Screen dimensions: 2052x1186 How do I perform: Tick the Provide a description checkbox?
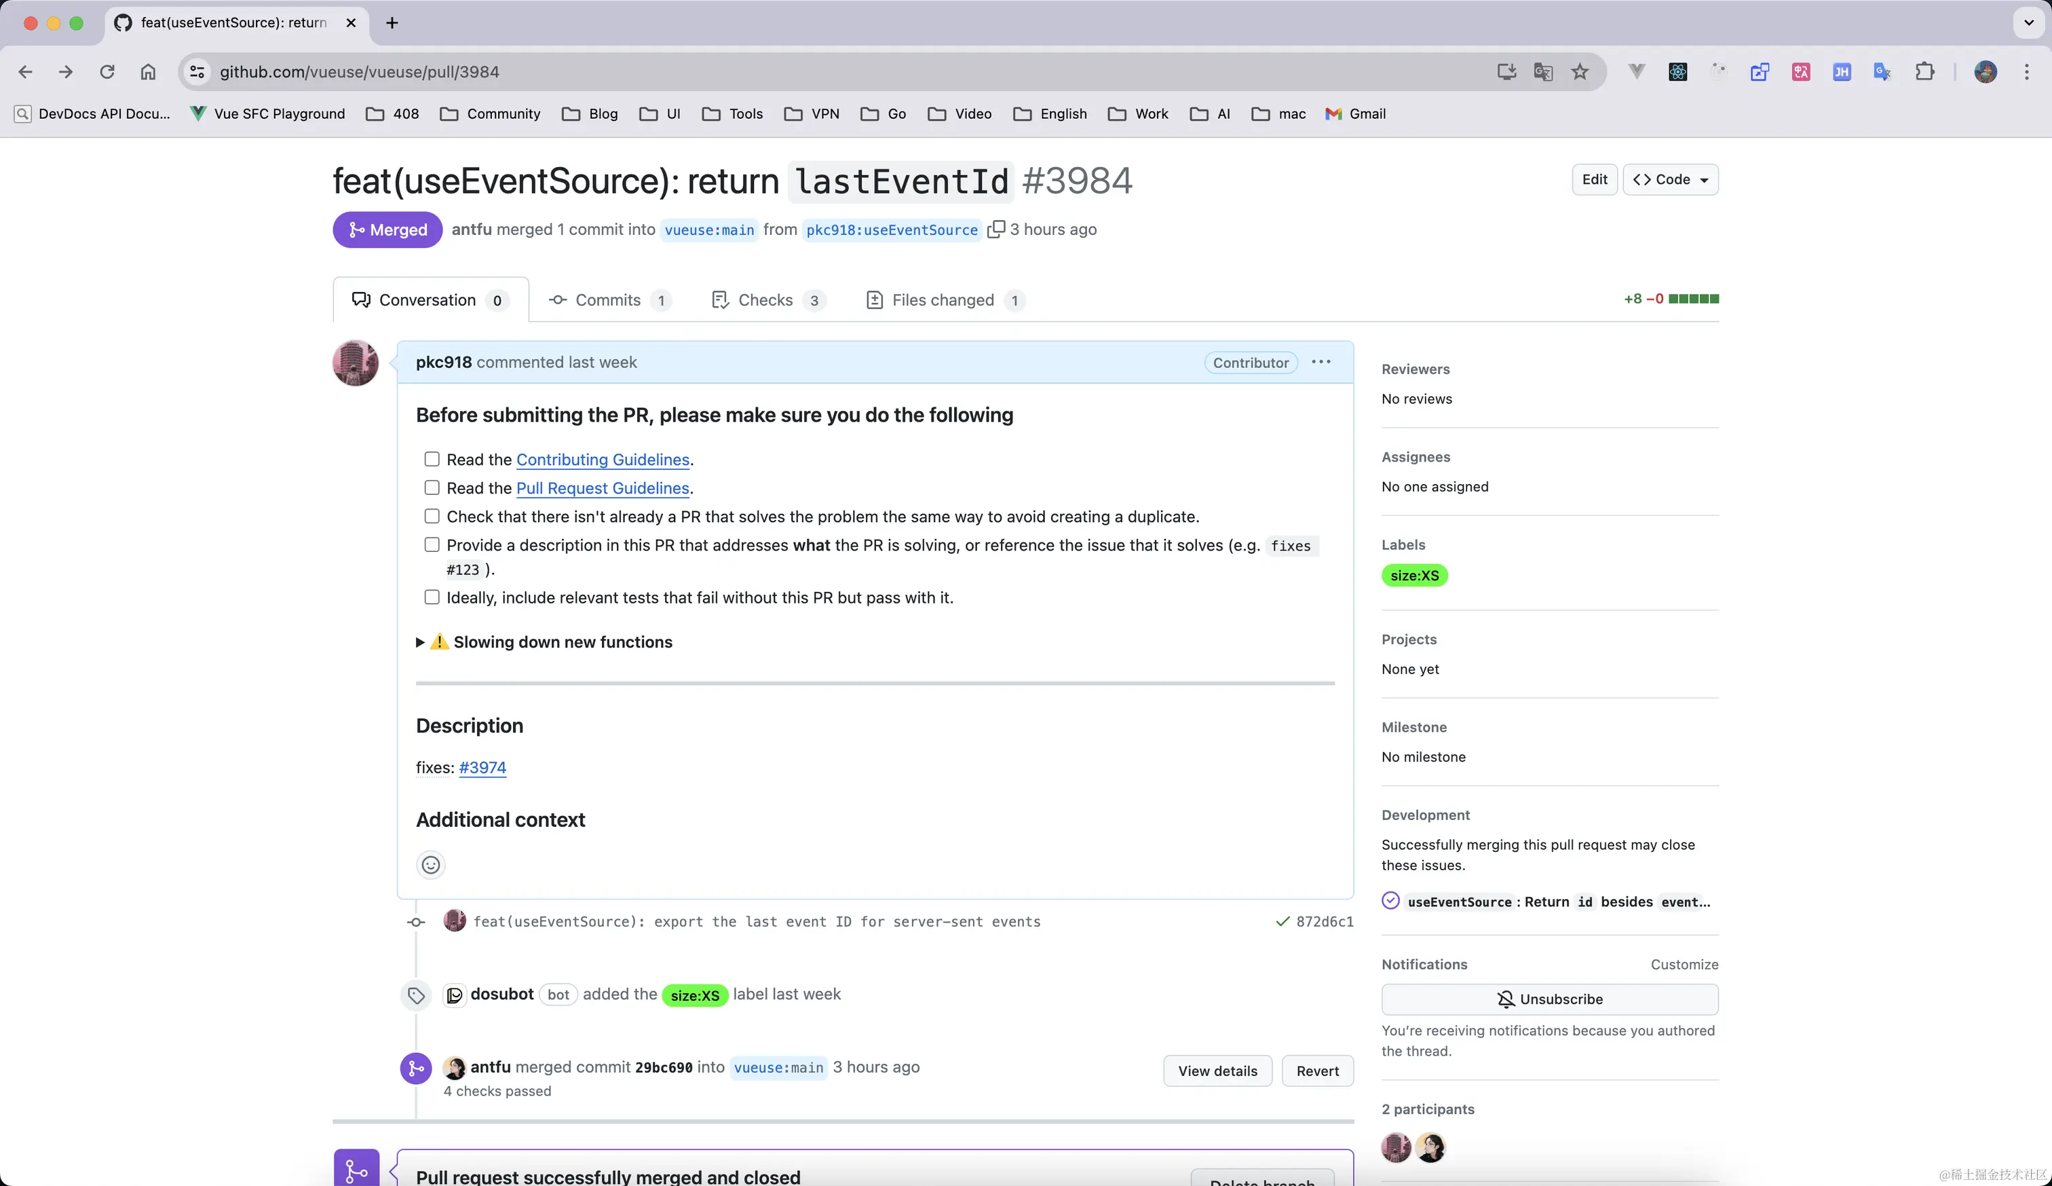tap(432, 544)
